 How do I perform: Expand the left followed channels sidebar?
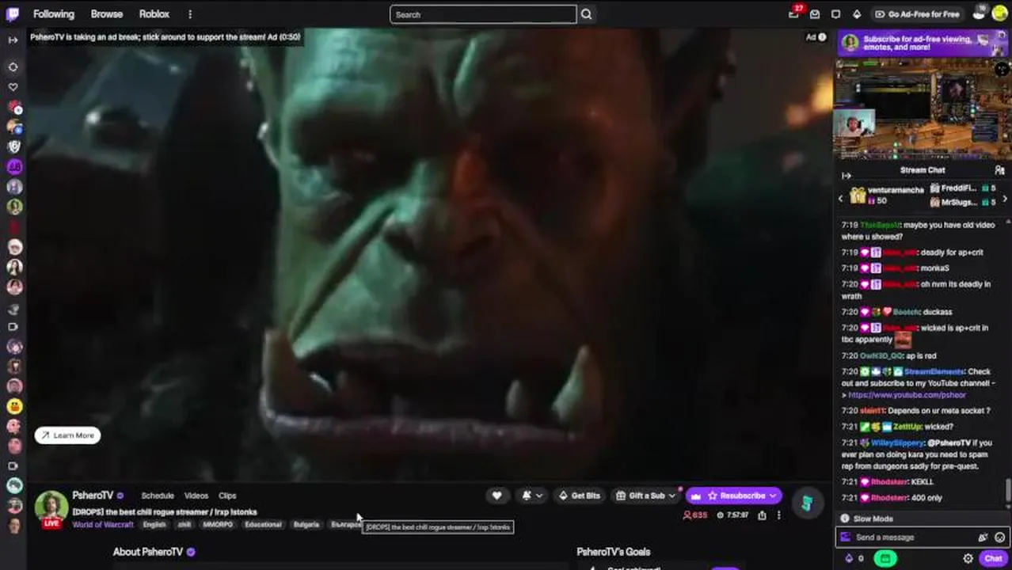[13, 40]
